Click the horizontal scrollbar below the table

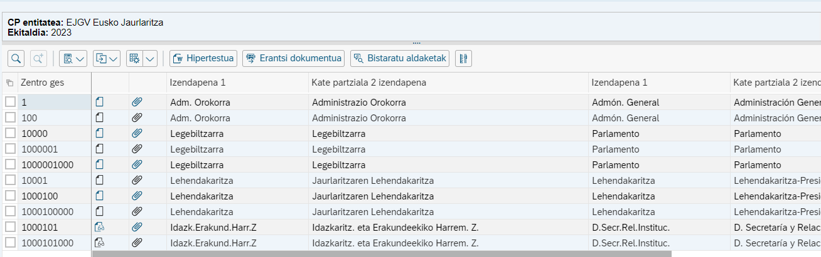tap(382, 254)
